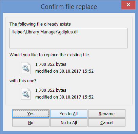138x134 pixels.
Task: Click Library Manager text in the path box
Action: tap(42, 32)
